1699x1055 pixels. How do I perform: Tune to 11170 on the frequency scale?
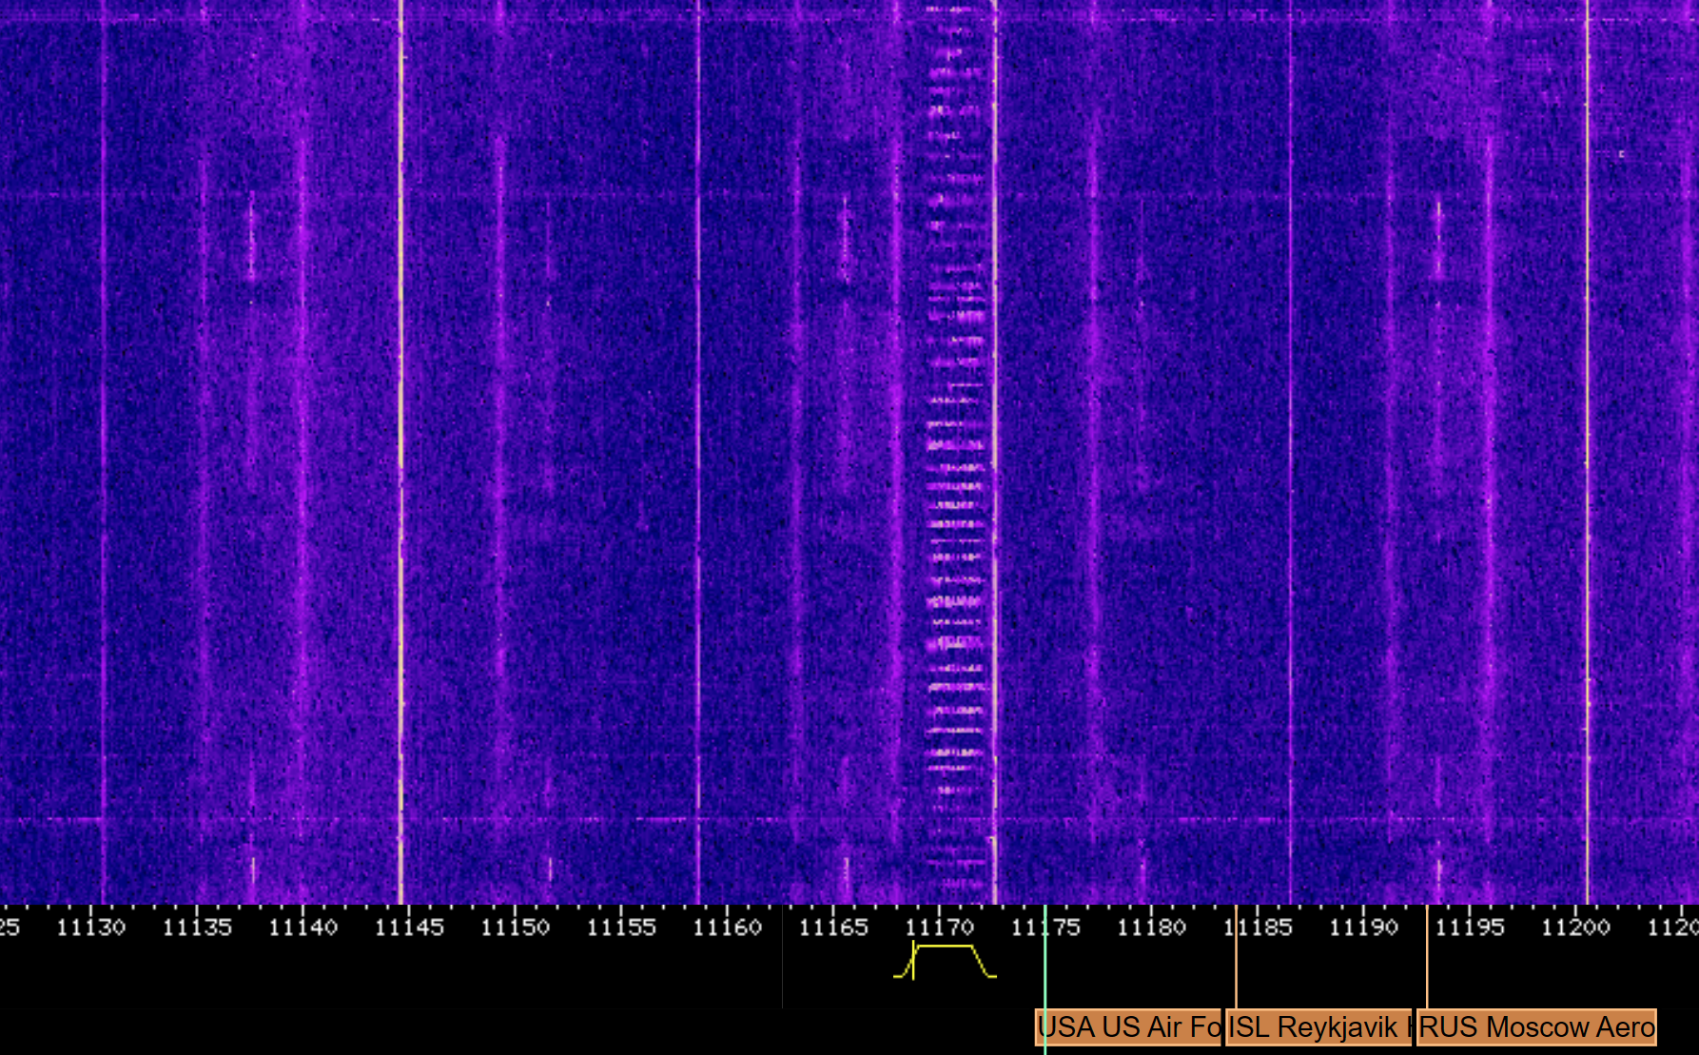(x=940, y=927)
